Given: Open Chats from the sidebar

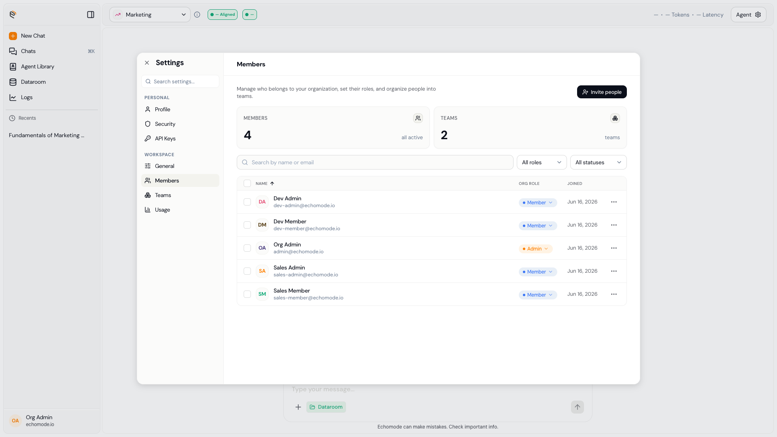Looking at the screenshot, I should pos(52,51).
